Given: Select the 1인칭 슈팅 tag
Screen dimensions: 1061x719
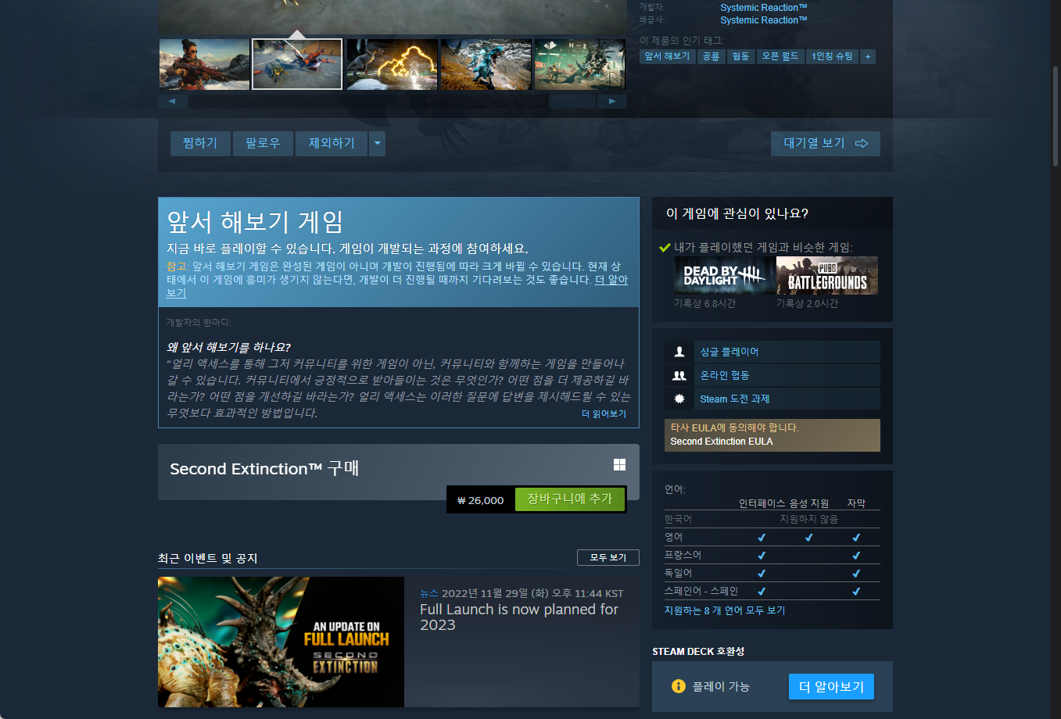Looking at the screenshot, I should click(x=832, y=56).
